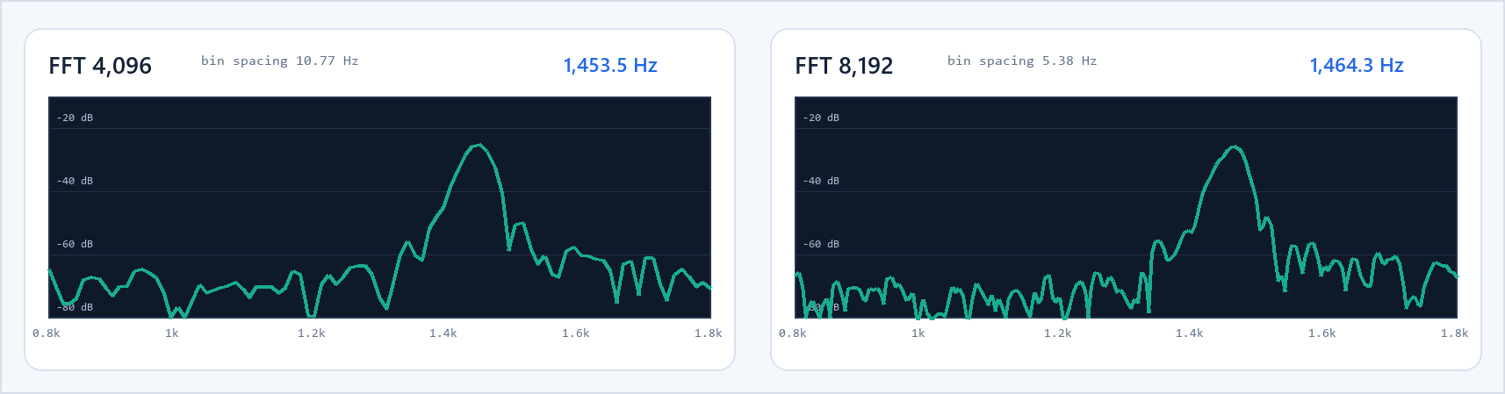Click the 1,464.3 Hz peak frequency readout
Viewport: 1505px width, 394px height.
(1357, 65)
